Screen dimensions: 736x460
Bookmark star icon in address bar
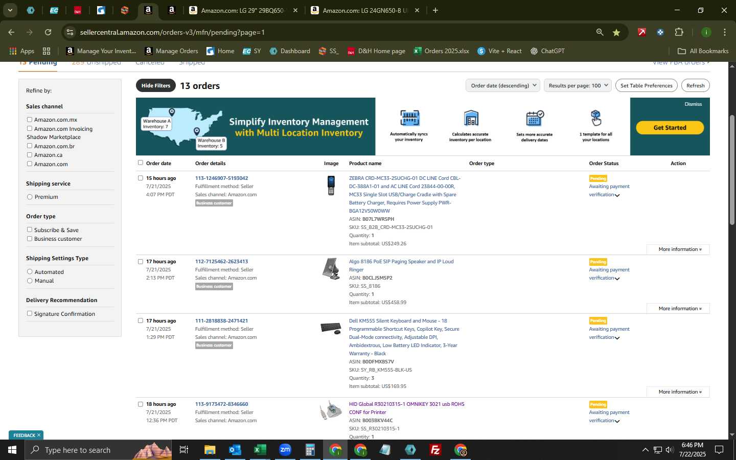point(616,32)
